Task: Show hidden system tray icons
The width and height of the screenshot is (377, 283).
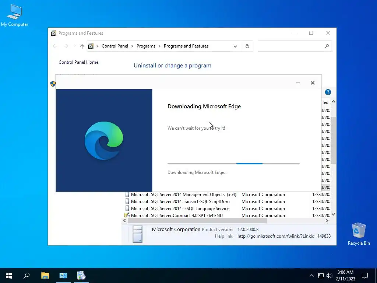Action: [311, 276]
